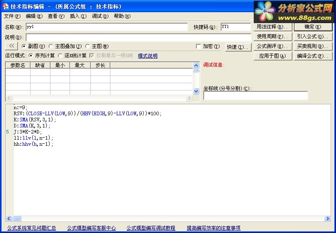Click parameter table scroll right arrow
Viewport: 336px width, 233px height.
[189, 98]
